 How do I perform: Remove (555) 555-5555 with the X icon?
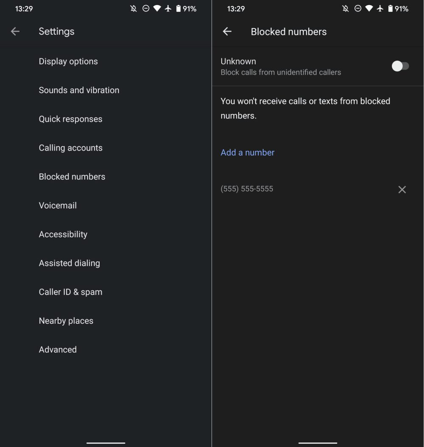click(402, 190)
